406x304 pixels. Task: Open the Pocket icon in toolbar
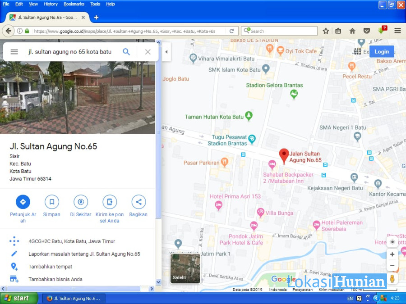[x=366, y=31]
